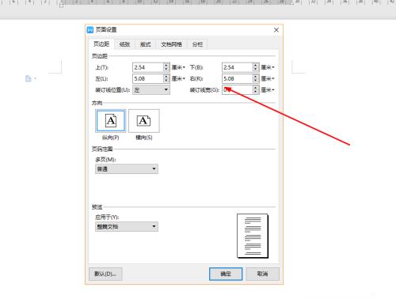Select portrait orientation 纵向(P) icon
396x299 pixels.
pos(111,121)
